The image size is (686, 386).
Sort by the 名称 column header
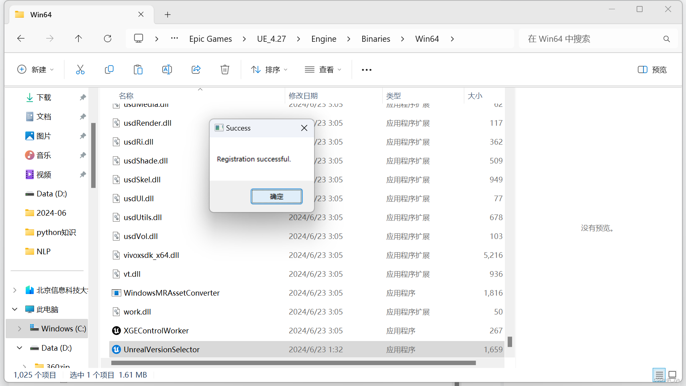[x=126, y=96]
